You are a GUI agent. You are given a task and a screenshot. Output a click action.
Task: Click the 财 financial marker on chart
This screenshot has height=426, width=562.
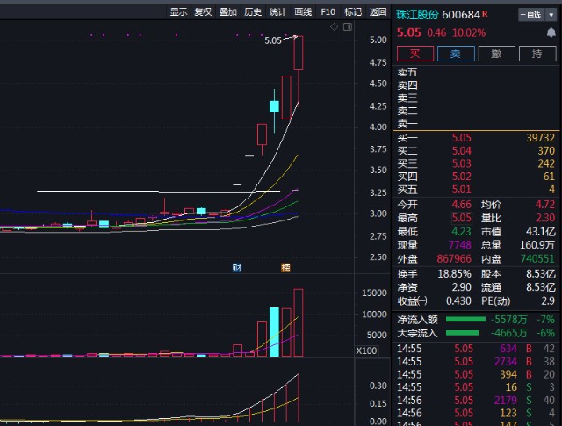coord(236,268)
